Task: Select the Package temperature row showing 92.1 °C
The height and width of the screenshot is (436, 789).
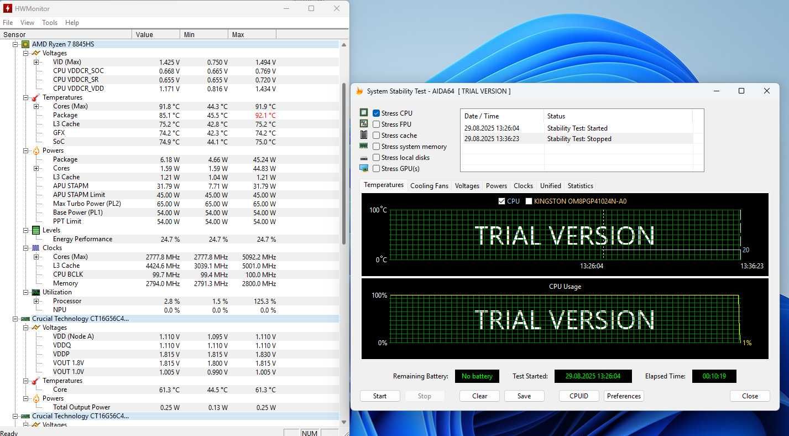Action: pos(169,115)
